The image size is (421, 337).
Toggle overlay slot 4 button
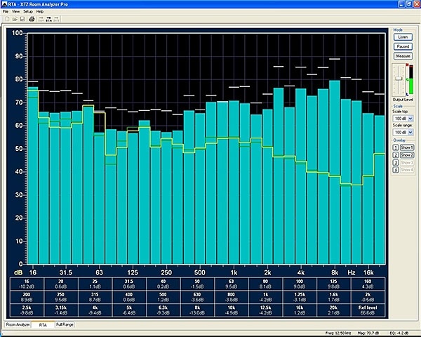point(394,170)
